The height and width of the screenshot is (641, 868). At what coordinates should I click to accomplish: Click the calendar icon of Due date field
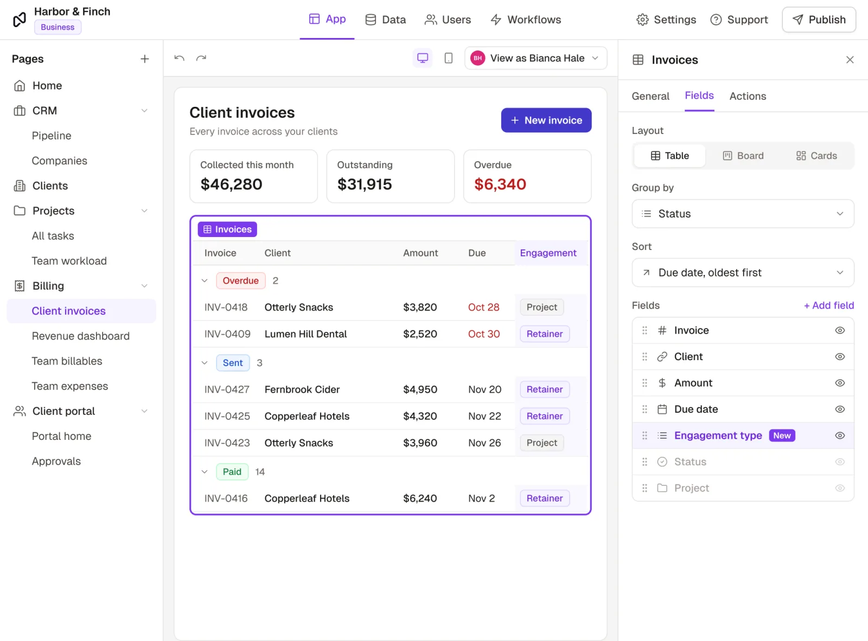click(662, 409)
